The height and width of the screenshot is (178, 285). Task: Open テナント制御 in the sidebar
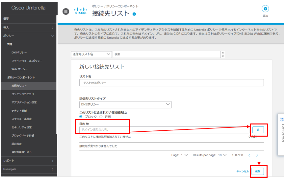click(x=19, y=111)
